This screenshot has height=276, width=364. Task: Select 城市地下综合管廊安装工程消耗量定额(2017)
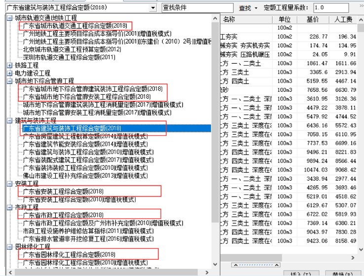click(x=97, y=113)
